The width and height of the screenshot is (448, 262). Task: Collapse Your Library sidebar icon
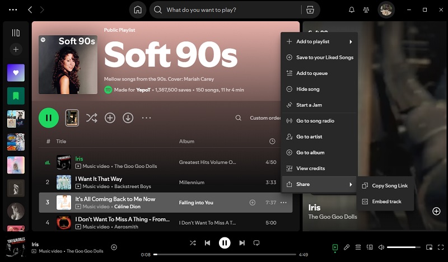click(16, 33)
